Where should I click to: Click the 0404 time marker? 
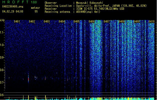click(x=62, y=21)
